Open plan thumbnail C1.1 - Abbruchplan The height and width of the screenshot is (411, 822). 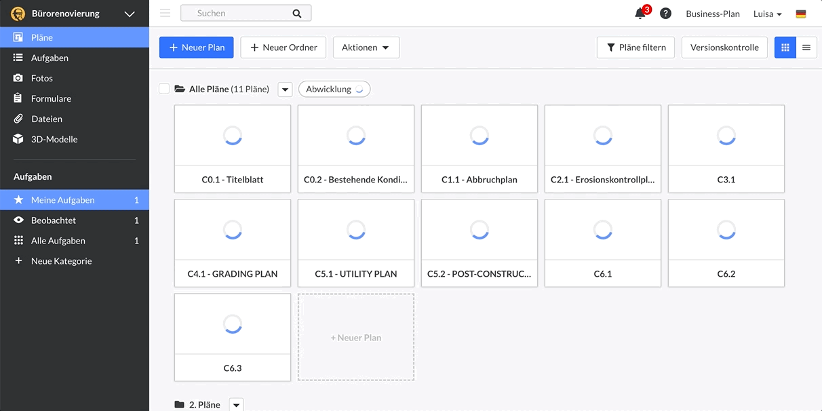click(x=480, y=149)
